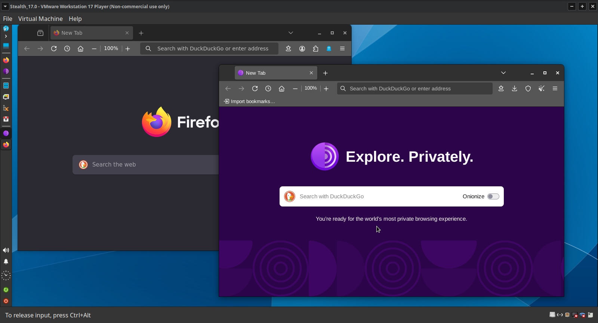Viewport: 598px width, 323px height.
Task: Click the green restart icon in dock
Action: click(6, 290)
